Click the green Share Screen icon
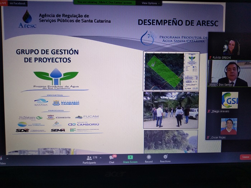The height and width of the screenshot is (188, 251). [x=130, y=157]
